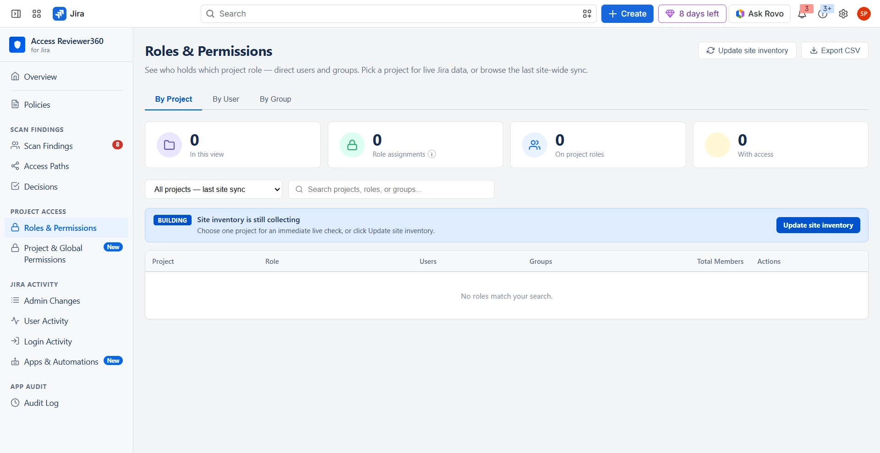Viewport: 880px width, 453px height.
Task: Click Export CSV button
Action: click(x=835, y=50)
